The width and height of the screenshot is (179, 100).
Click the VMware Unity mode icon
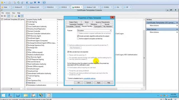(x=39, y=2)
